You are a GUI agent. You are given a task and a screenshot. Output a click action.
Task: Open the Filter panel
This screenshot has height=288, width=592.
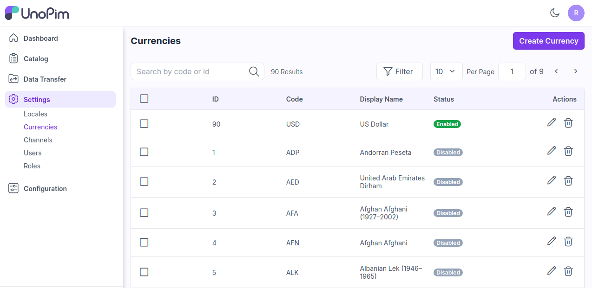click(x=399, y=71)
